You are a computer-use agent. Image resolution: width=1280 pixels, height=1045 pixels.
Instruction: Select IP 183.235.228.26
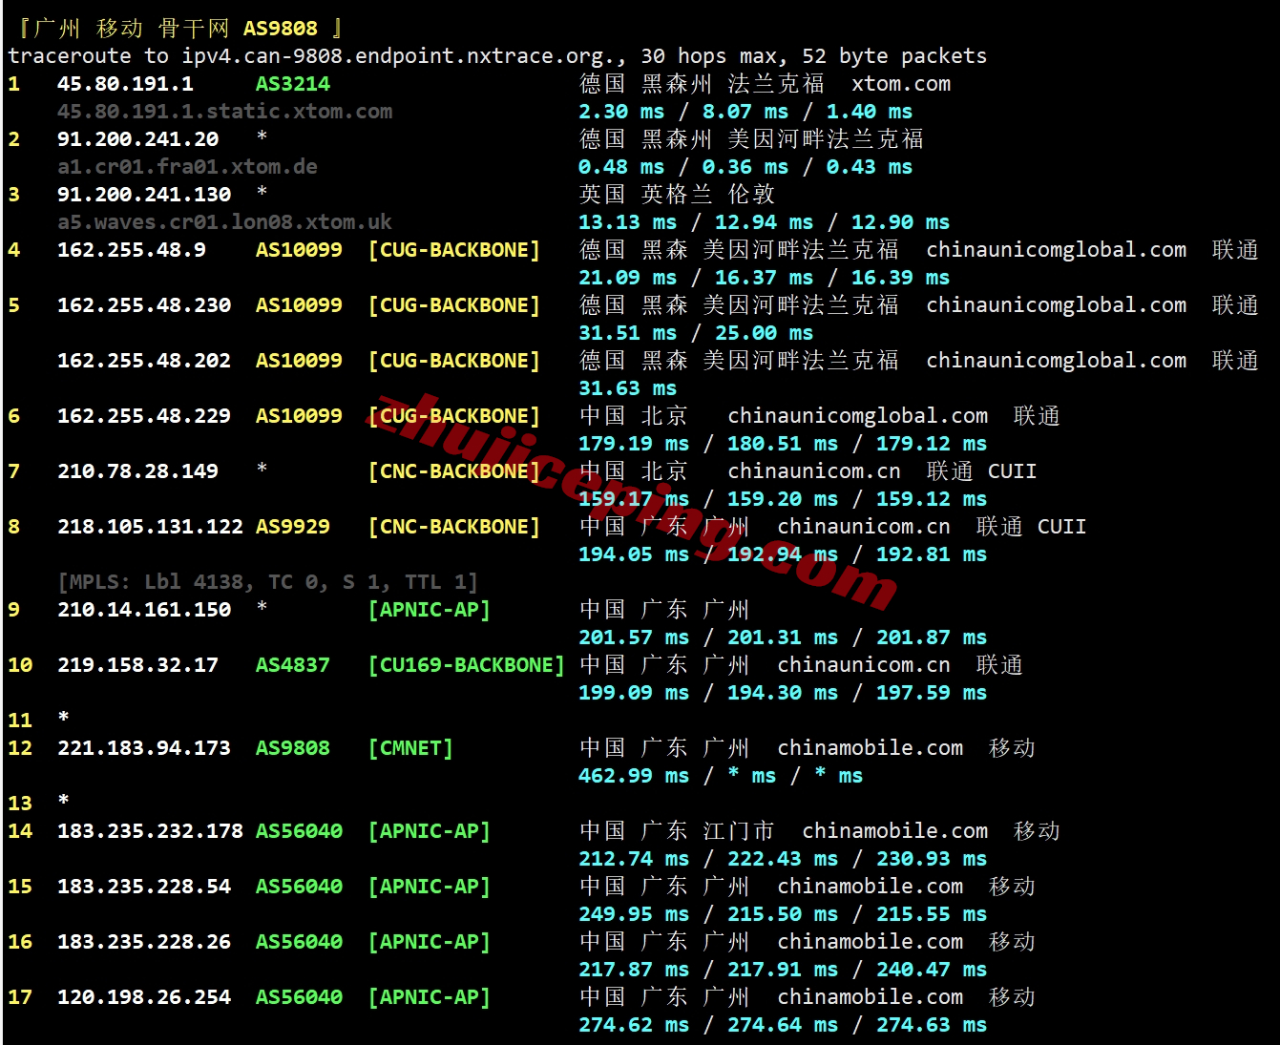(144, 942)
